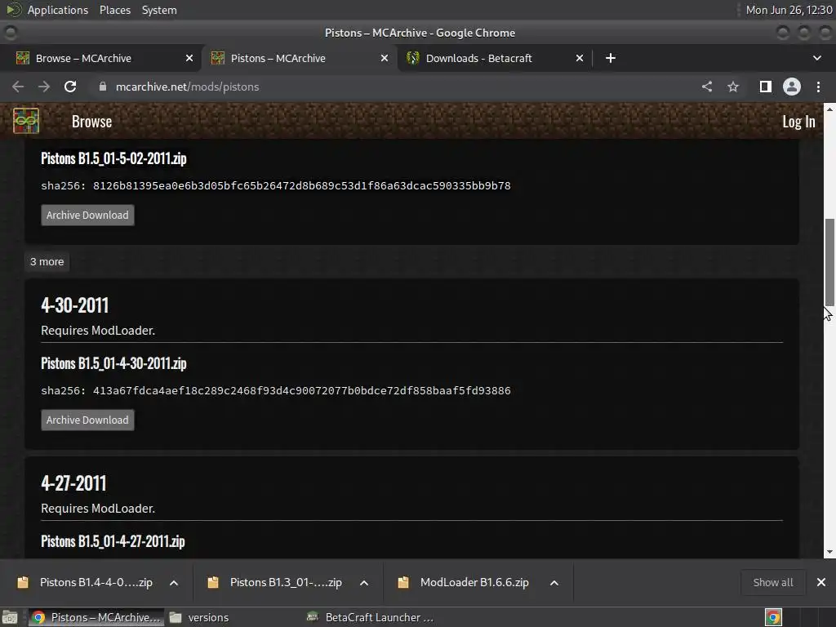The height and width of the screenshot is (627, 836).
Task: Click the page vertical scrollbar thumb
Action: tap(829, 262)
